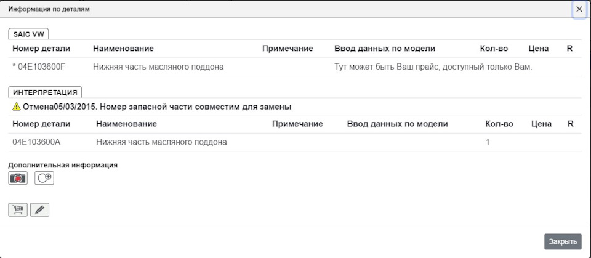The height and width of the screenshot is (258, 591).
Task: Click 'R' header in SAIC VW table
Action: coord(569,49)
